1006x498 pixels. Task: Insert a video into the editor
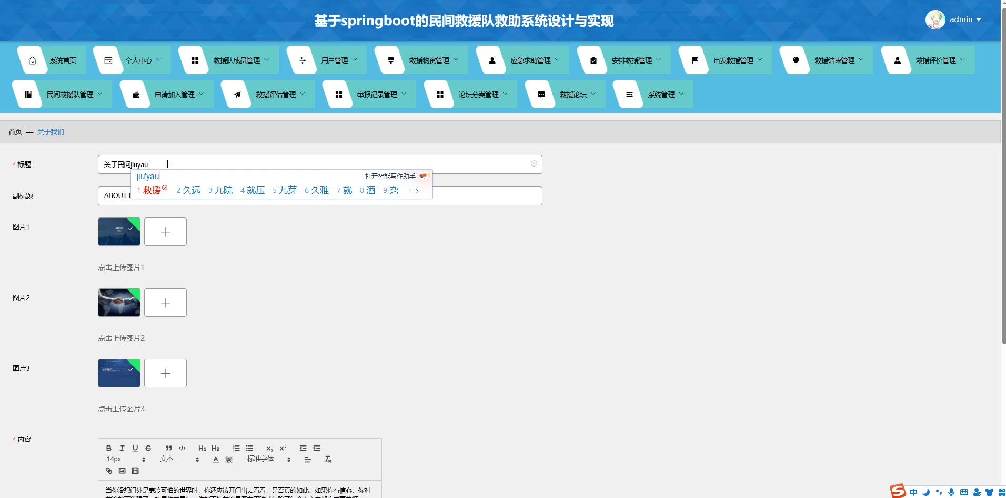135,471
